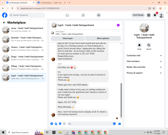Screen dimensions: 168x135
Task: Open the Facebook logo home link
Action: click(5, 15)
